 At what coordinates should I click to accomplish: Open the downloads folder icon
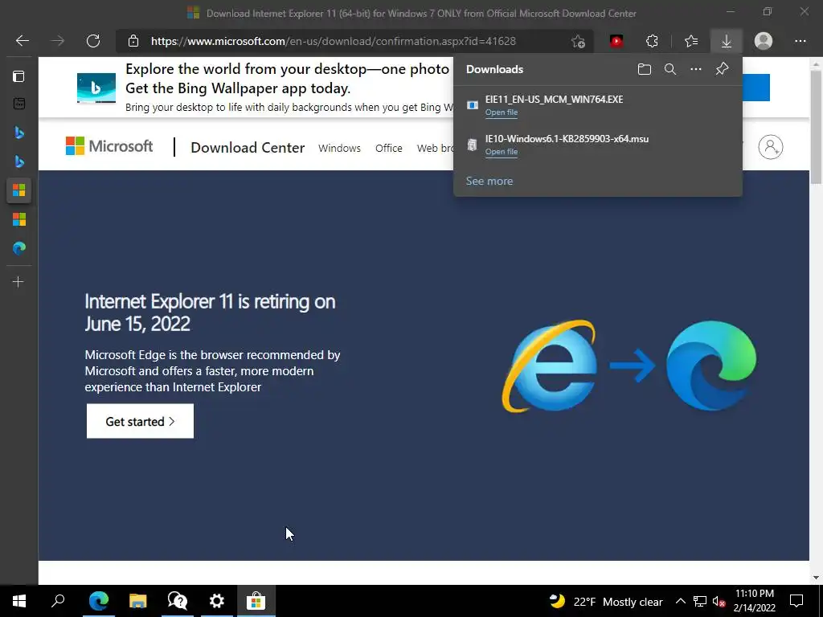point(645,69)
